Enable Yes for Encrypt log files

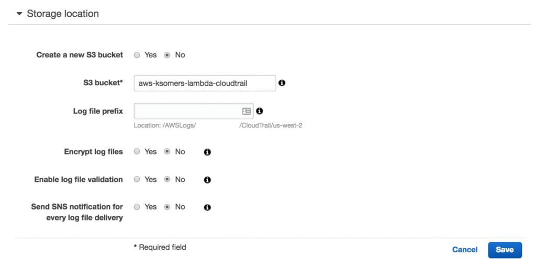(x=137, y=152)
